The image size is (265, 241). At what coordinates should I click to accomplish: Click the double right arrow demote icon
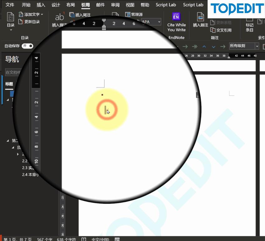coord(195,47)
